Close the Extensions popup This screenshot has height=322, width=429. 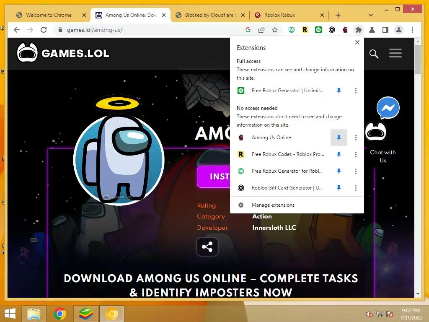(357, 42)
